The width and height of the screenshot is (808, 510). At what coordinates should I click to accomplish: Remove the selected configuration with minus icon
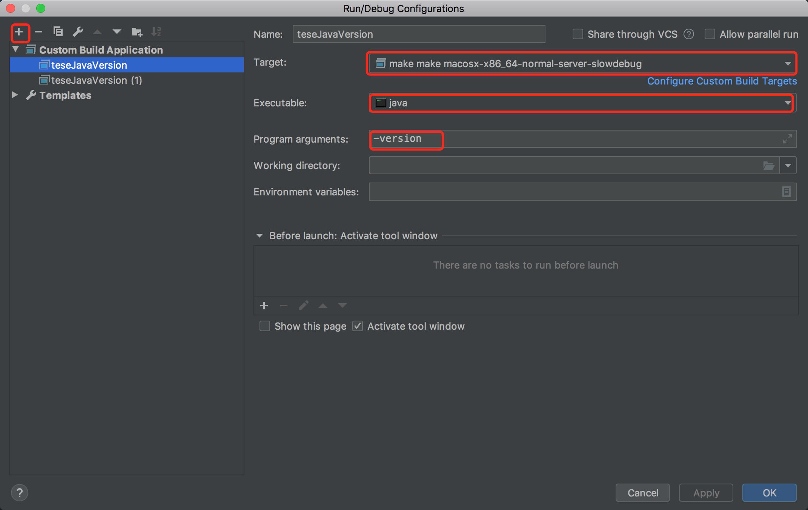point(38,32)
